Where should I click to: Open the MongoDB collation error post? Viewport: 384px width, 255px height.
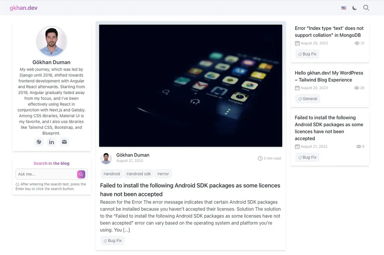(329, 32)
